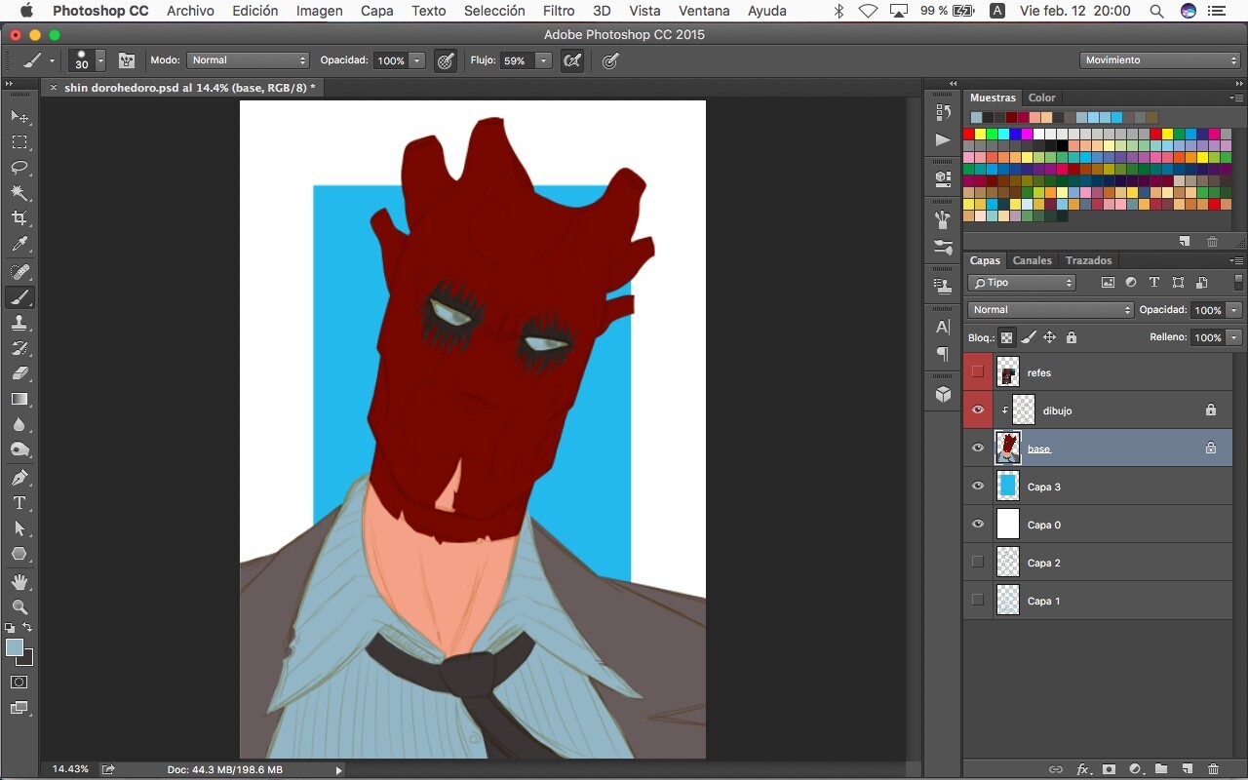Select the Blur tool
Screen dimensions: 1248x780
(x=19, y=424)
